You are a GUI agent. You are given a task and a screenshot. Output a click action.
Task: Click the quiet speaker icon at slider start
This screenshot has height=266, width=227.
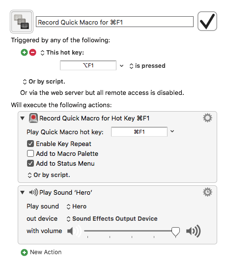[74, 231]
